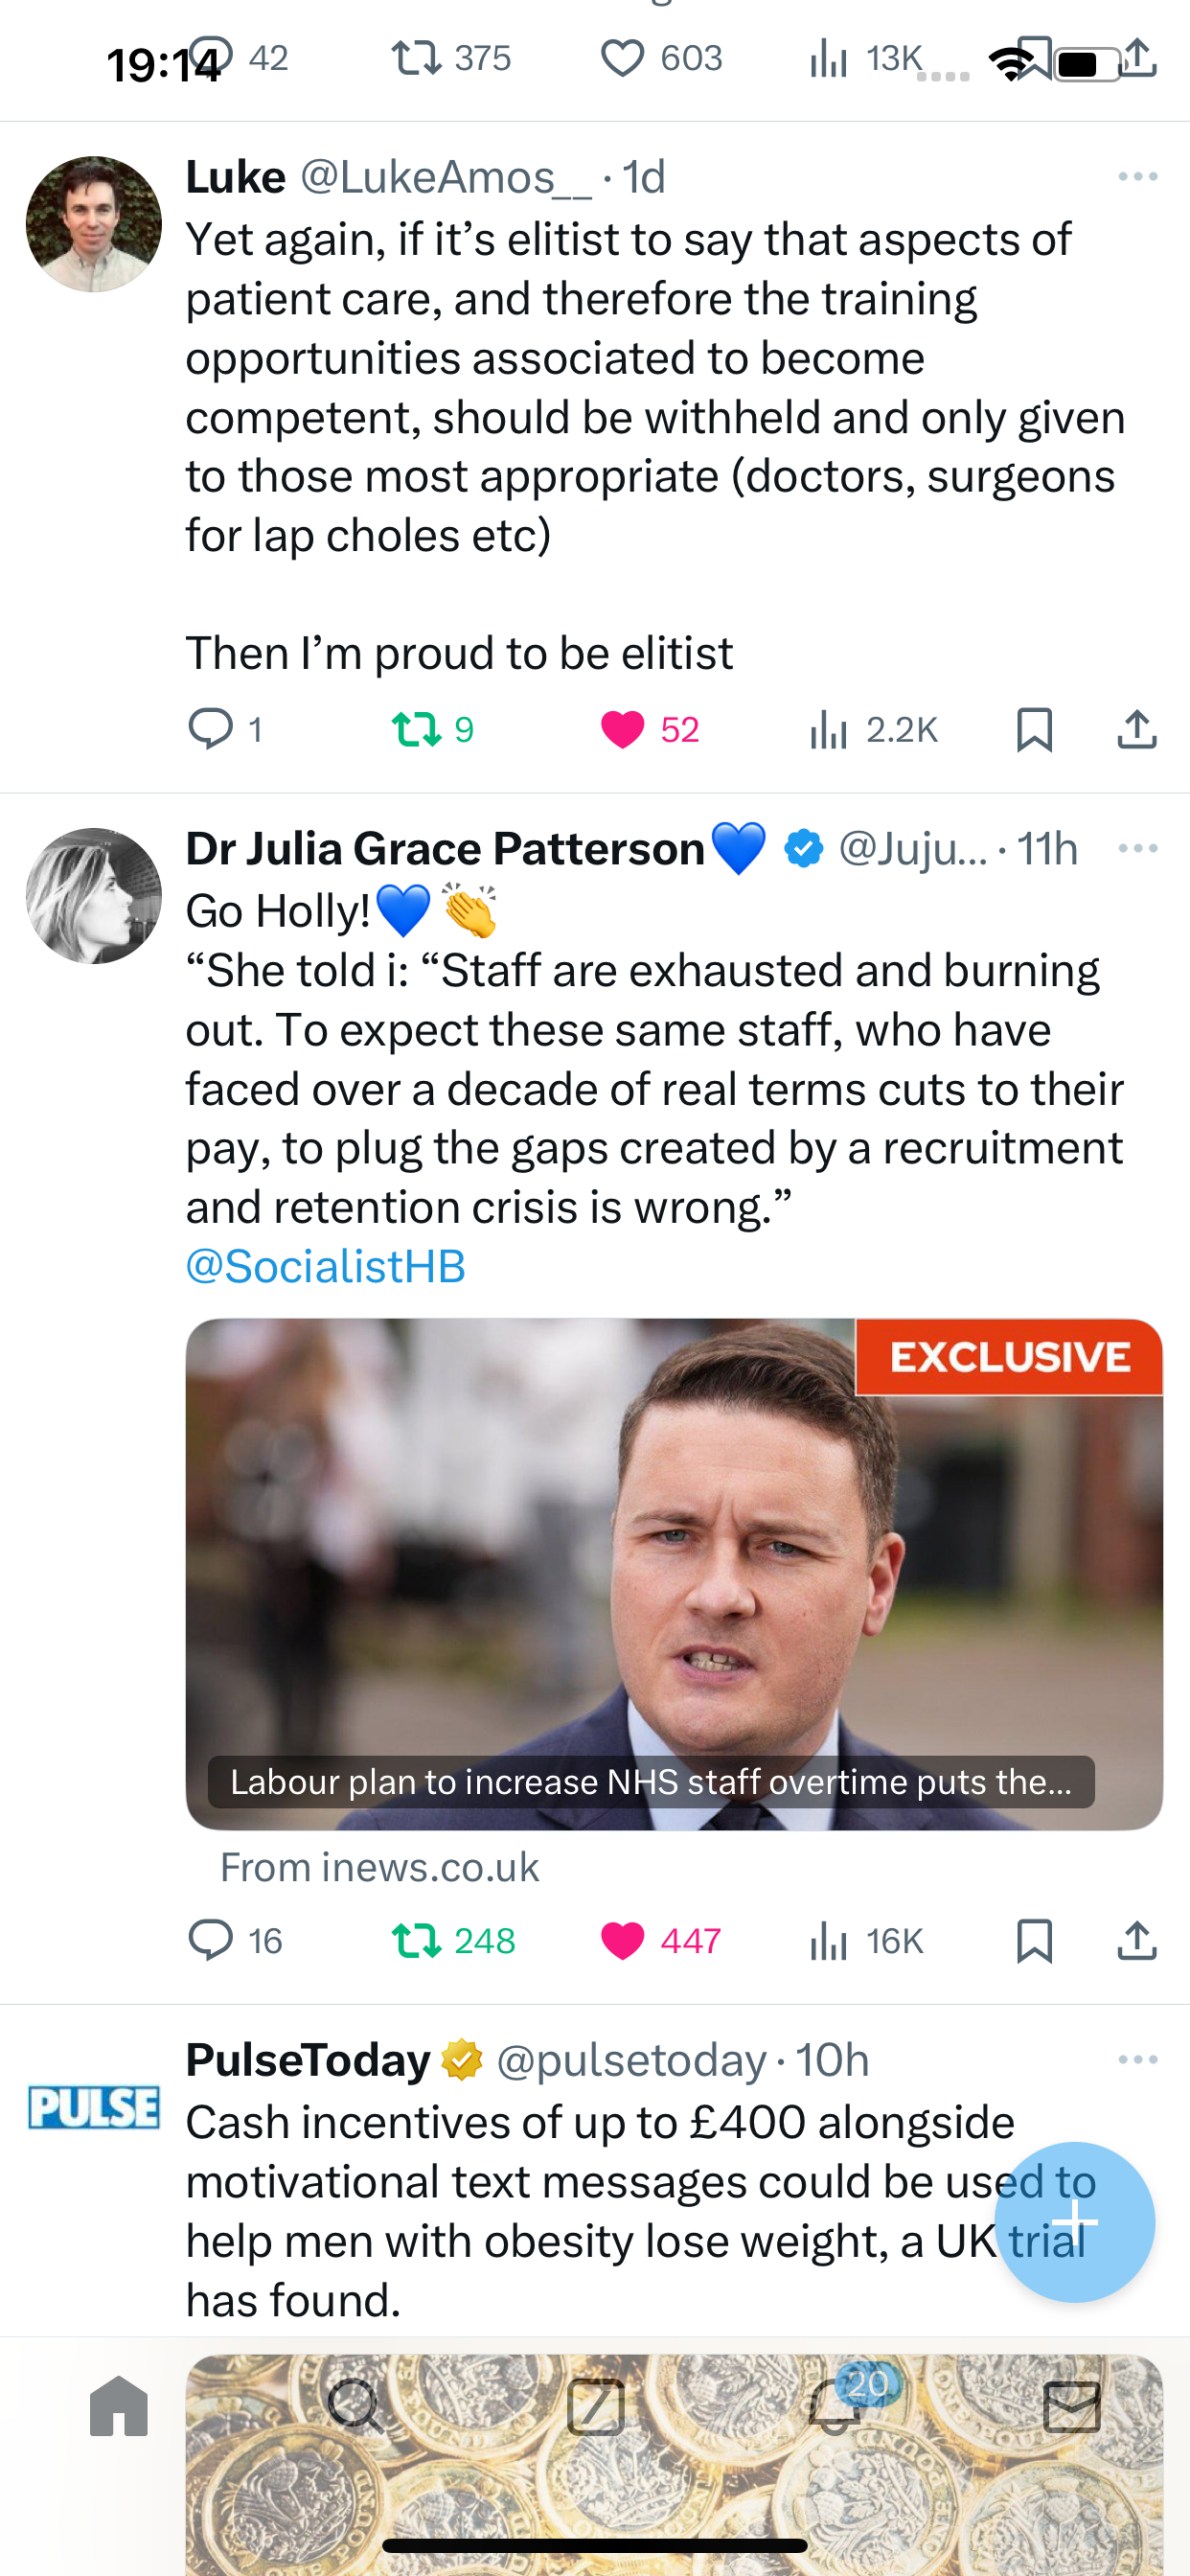Open more options for Dr Julia's tweet
Viewport: 1190px width, 2576px height.
pyautogui.click(x=1138, y=849)
